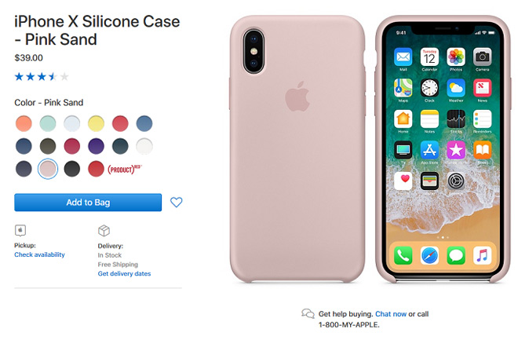518x340 pixels.
Task: Choose the yellow case color
Action: [96, 123]
